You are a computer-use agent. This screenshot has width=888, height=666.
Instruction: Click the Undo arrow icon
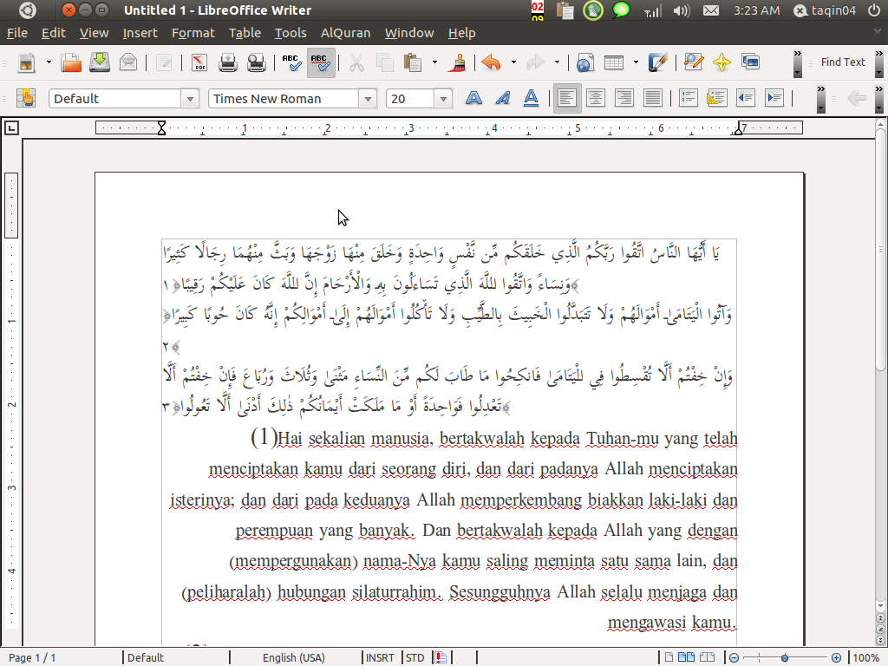pos(490,62)
